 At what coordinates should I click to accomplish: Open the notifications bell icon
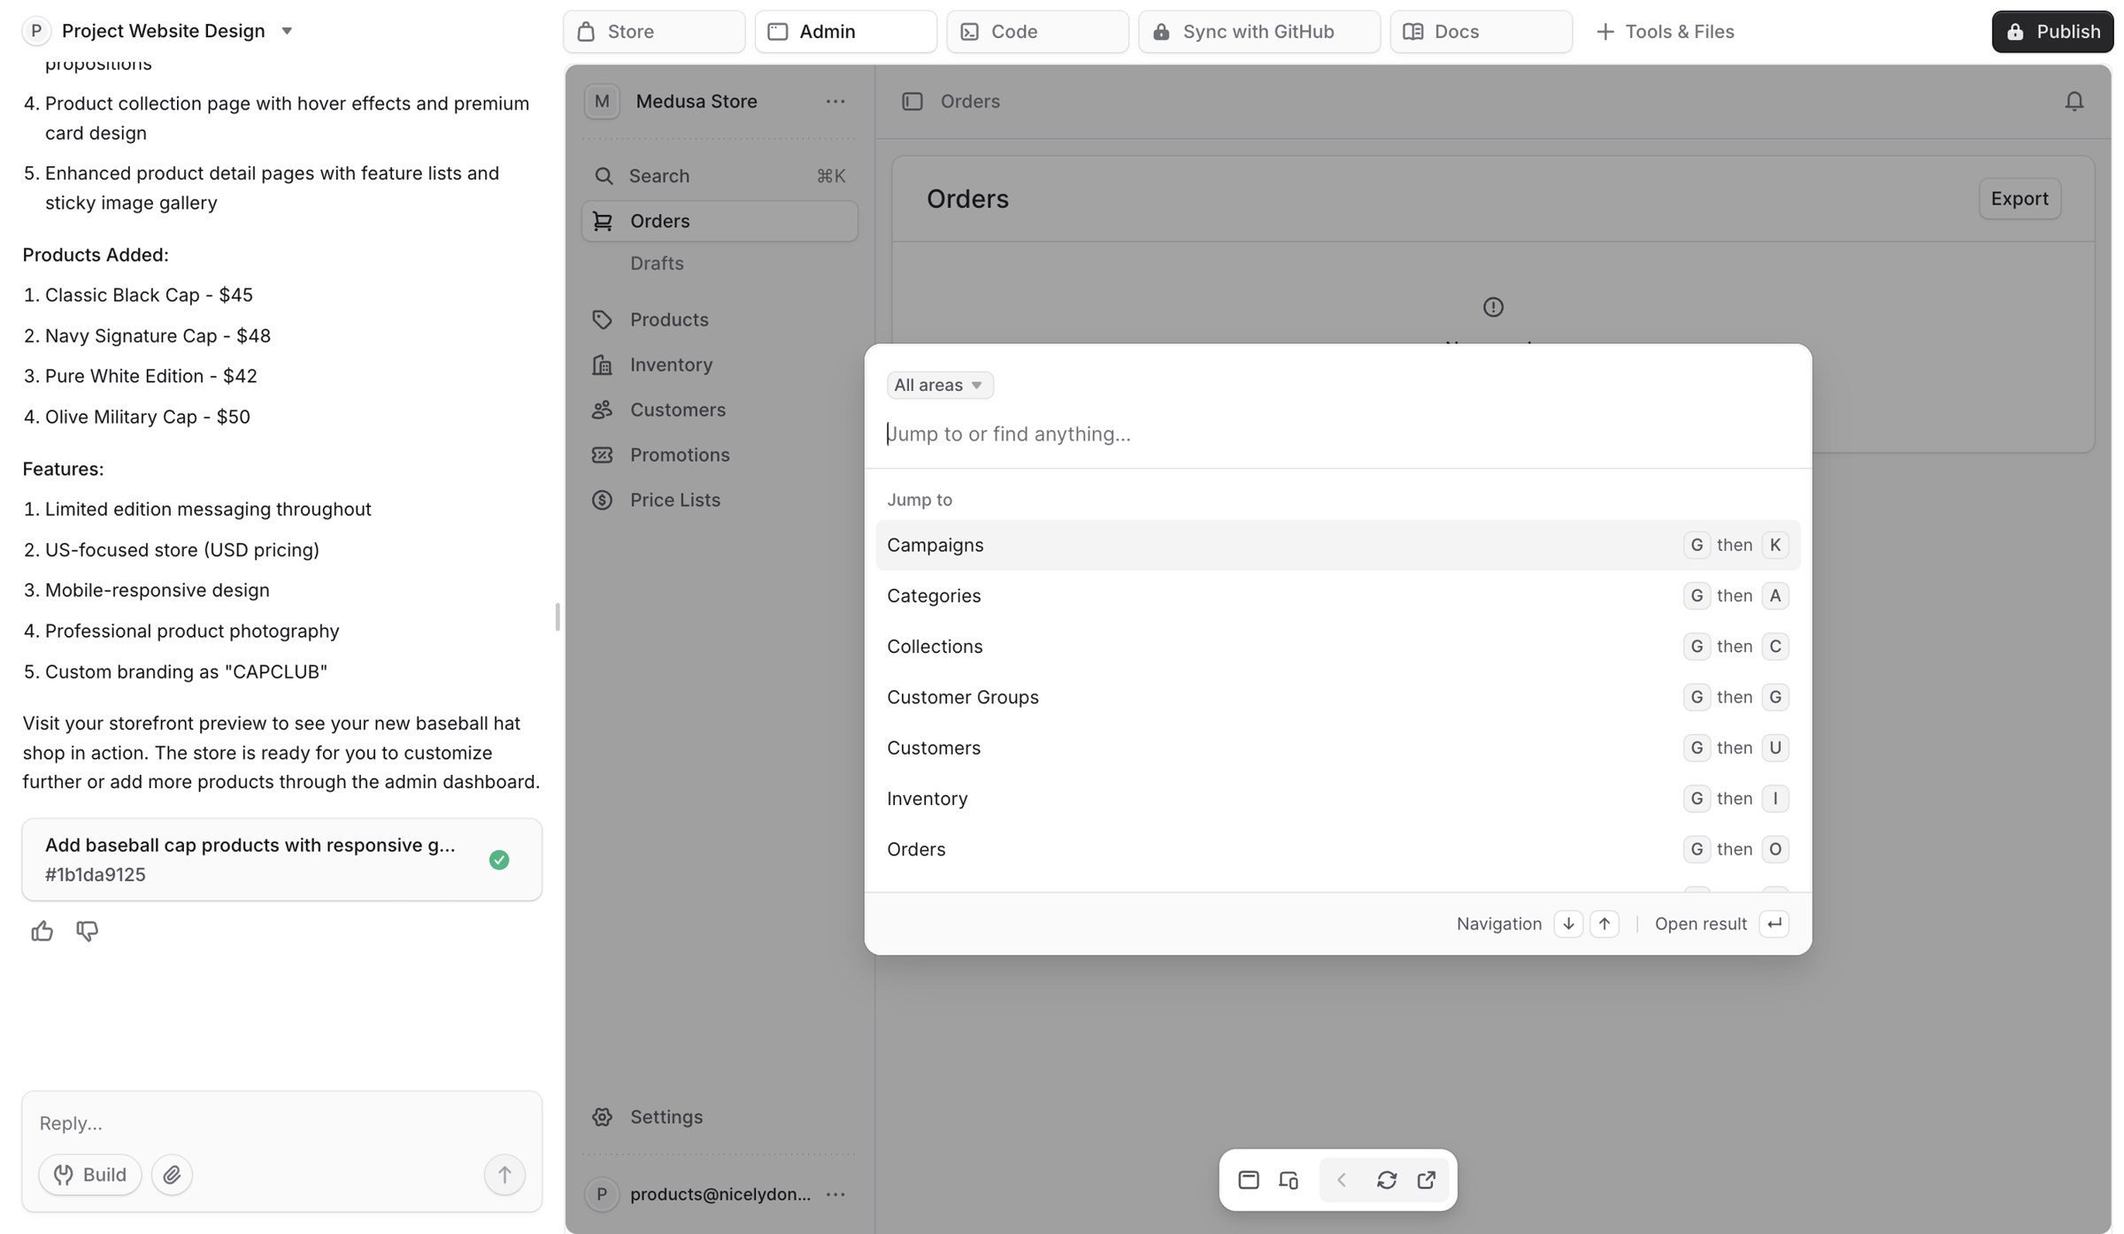pyautogui.click(x=2074, y=101)
